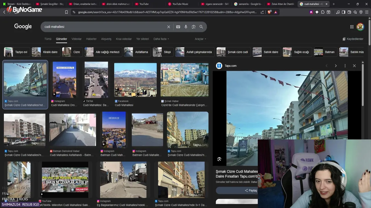Expand the Daha fazla dropdown
Image resolution: width=371 pixels, height=208 pixels.
(161, 39)
